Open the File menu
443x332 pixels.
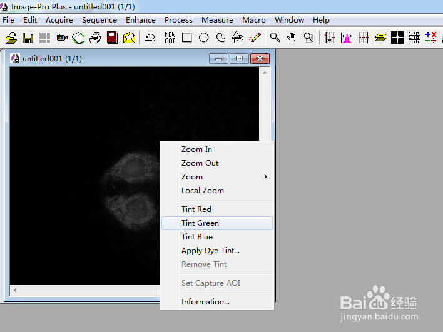tap(9, 20)
